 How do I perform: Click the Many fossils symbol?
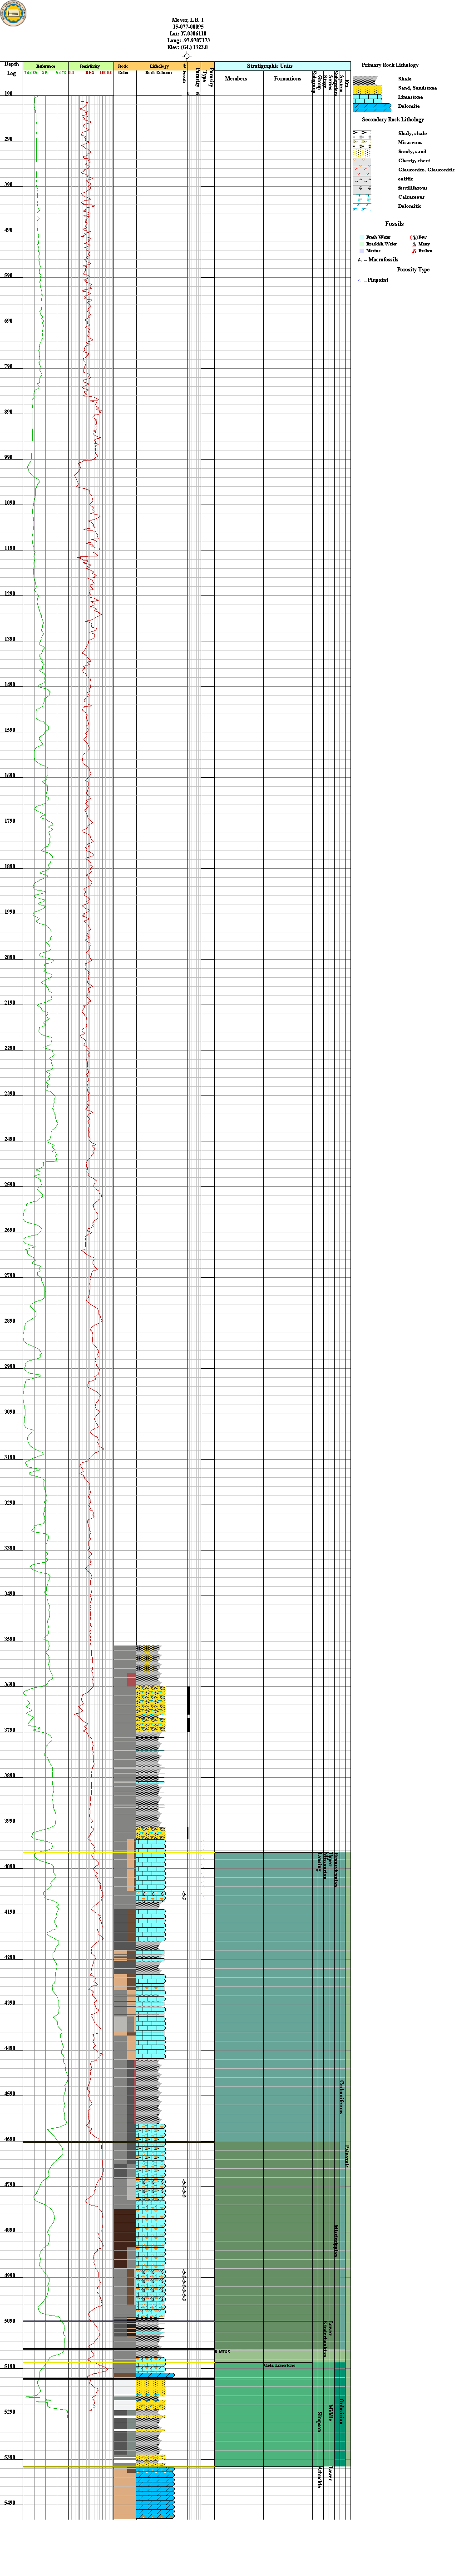pyautogui.click(x=414, y=244)
